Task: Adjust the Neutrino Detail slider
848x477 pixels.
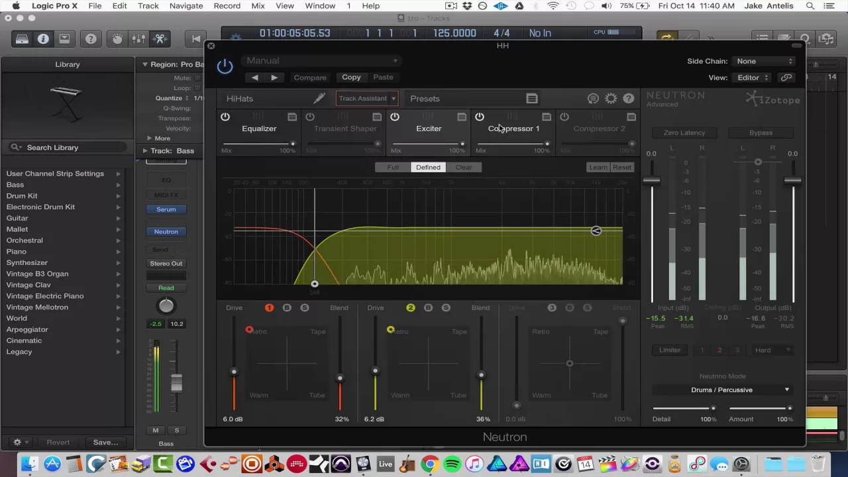Action: point(713,409)
